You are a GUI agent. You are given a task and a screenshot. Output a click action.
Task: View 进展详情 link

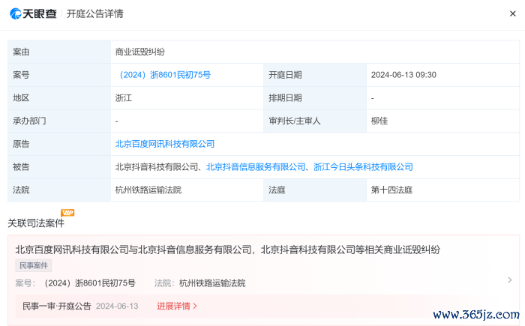177,306
